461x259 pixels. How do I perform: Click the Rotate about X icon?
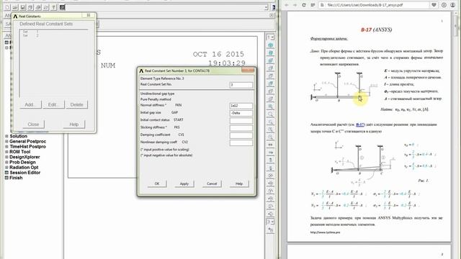(x=271, y=176)
